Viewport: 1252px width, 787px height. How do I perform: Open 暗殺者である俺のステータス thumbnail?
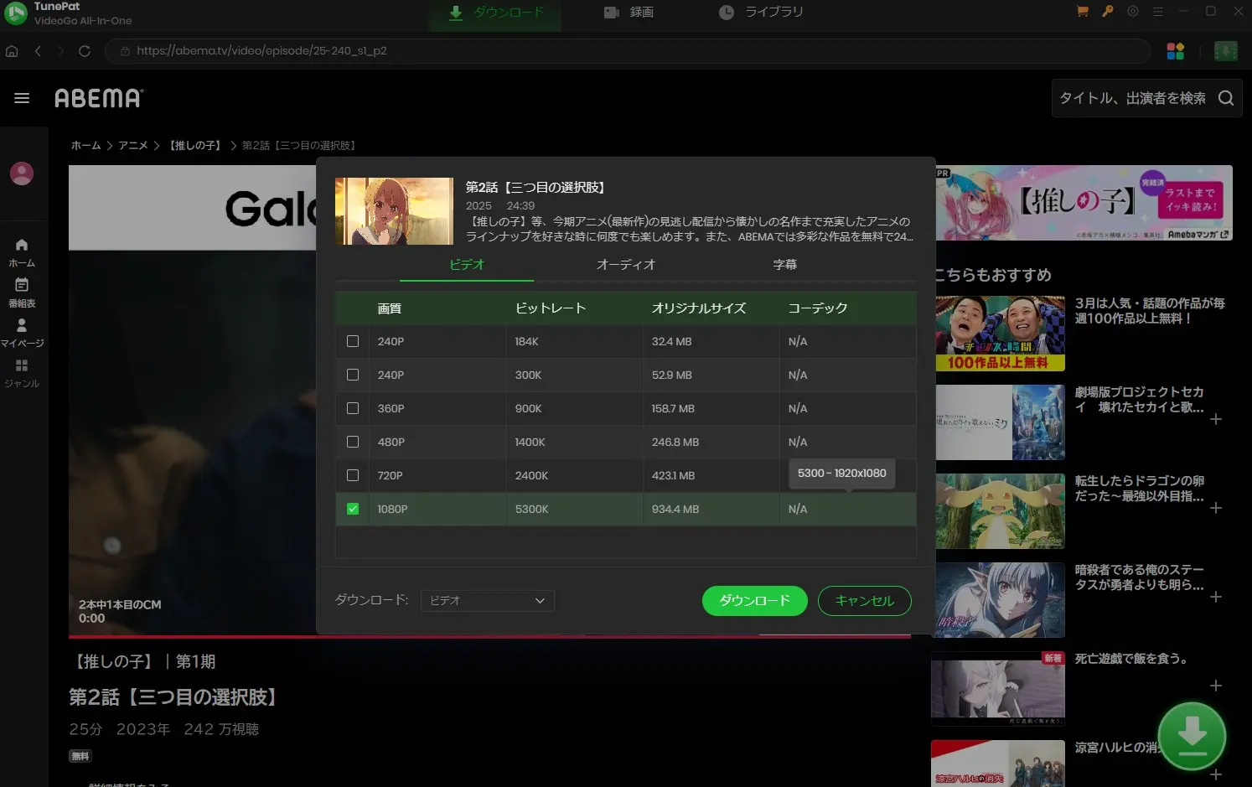coord(1000,599)
